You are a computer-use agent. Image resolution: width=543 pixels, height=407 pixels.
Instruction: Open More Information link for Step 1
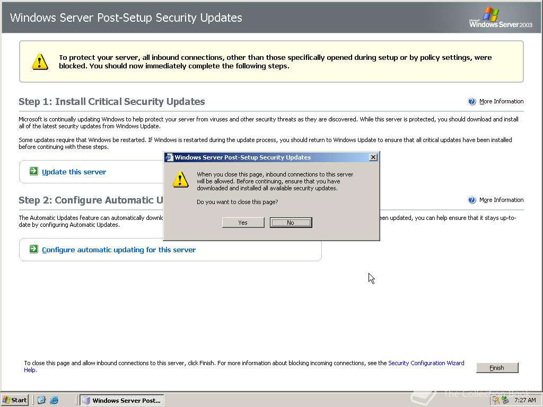click(x=502, y=101)
